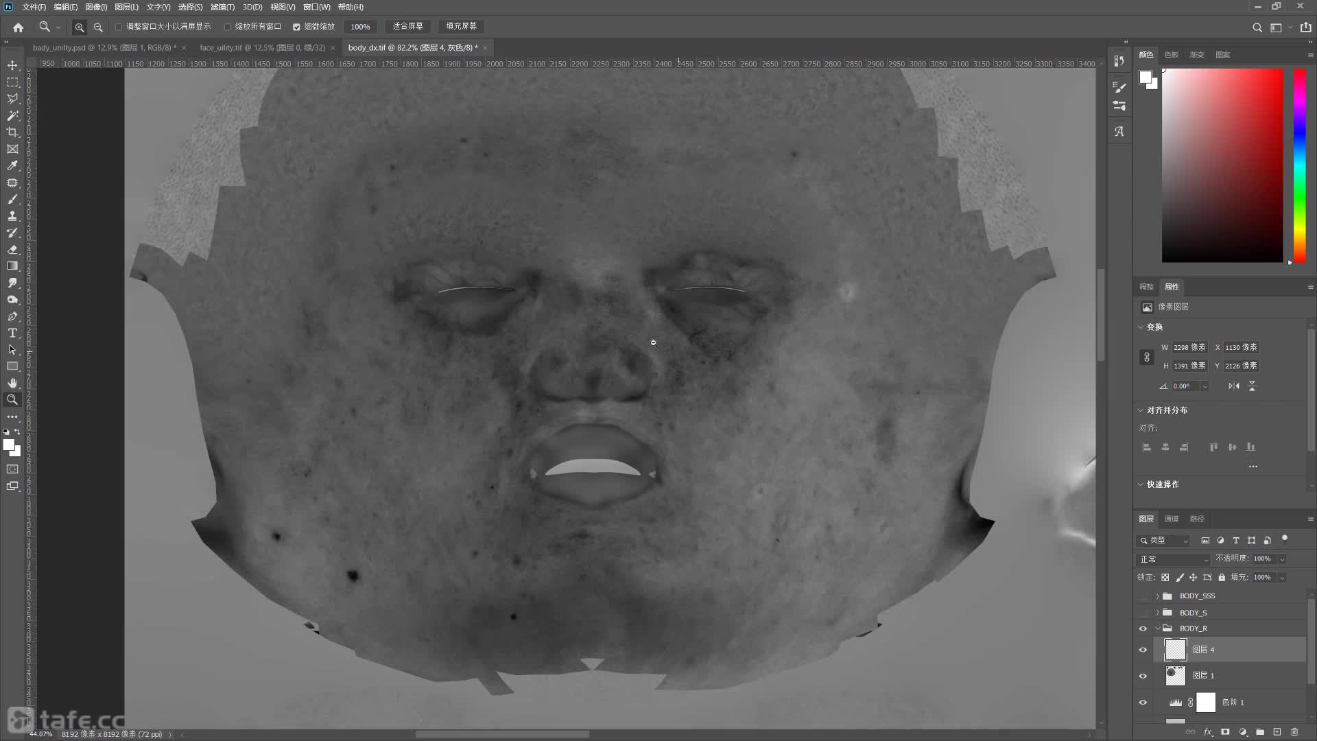Click toolbar foreground color swatch
Image resolution: width=1317 pixels, height=741 pixels.
[x=8, y=445]
